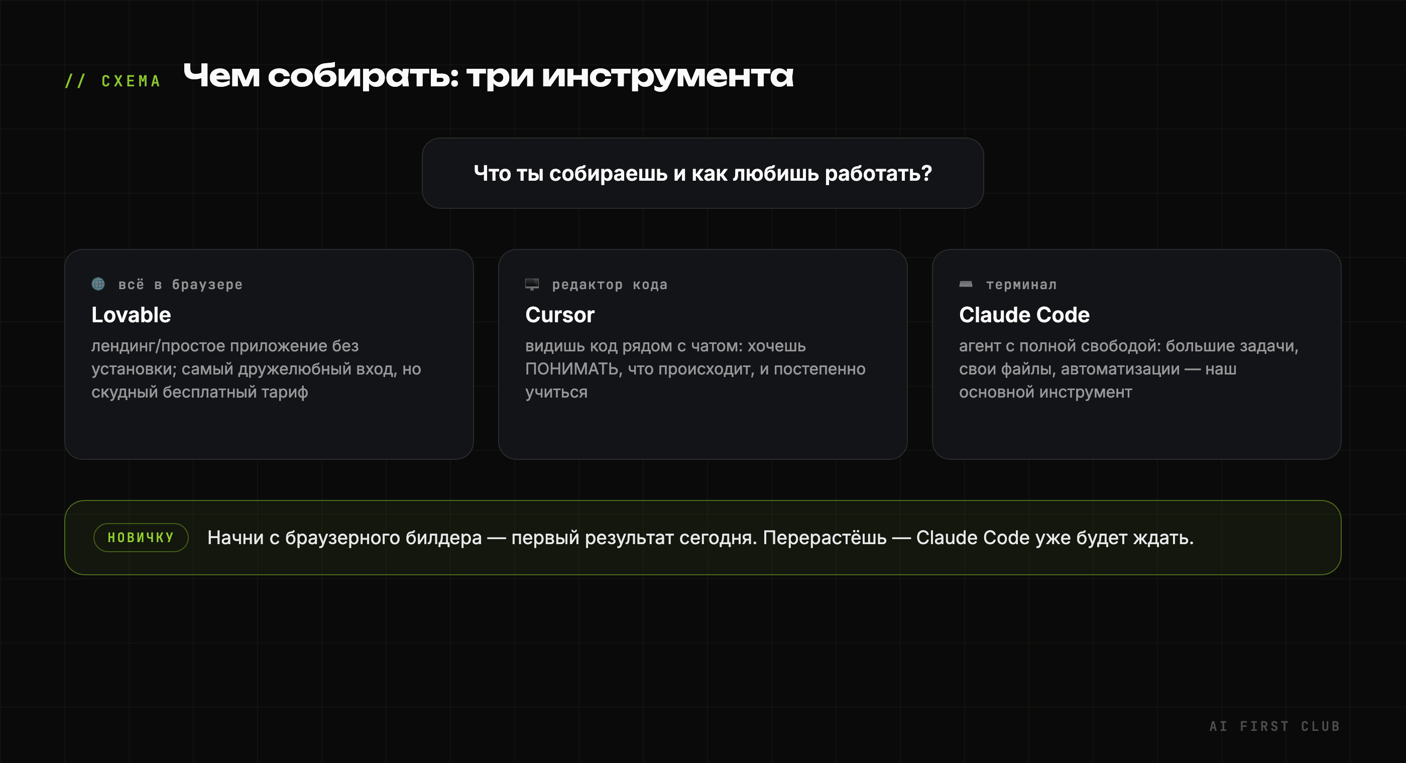Screen dimensions: 1406x763
Task: Click the AI FIRST CLUB footer text
Action: click(x=1274, y=726)
